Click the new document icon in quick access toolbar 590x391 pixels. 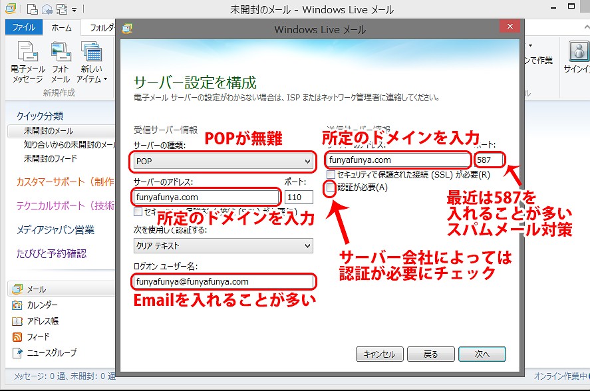coord(33,9)
